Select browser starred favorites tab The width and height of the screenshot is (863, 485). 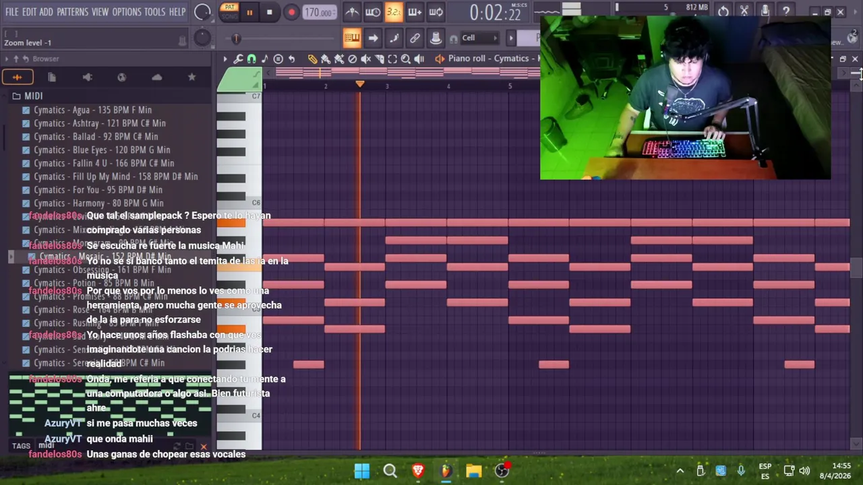192,77
